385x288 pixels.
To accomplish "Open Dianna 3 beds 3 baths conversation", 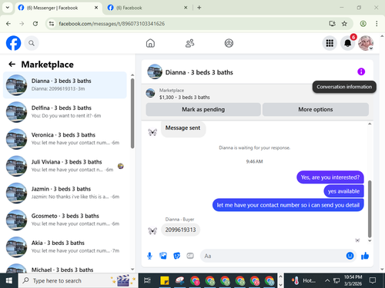I will click(65, 85).
